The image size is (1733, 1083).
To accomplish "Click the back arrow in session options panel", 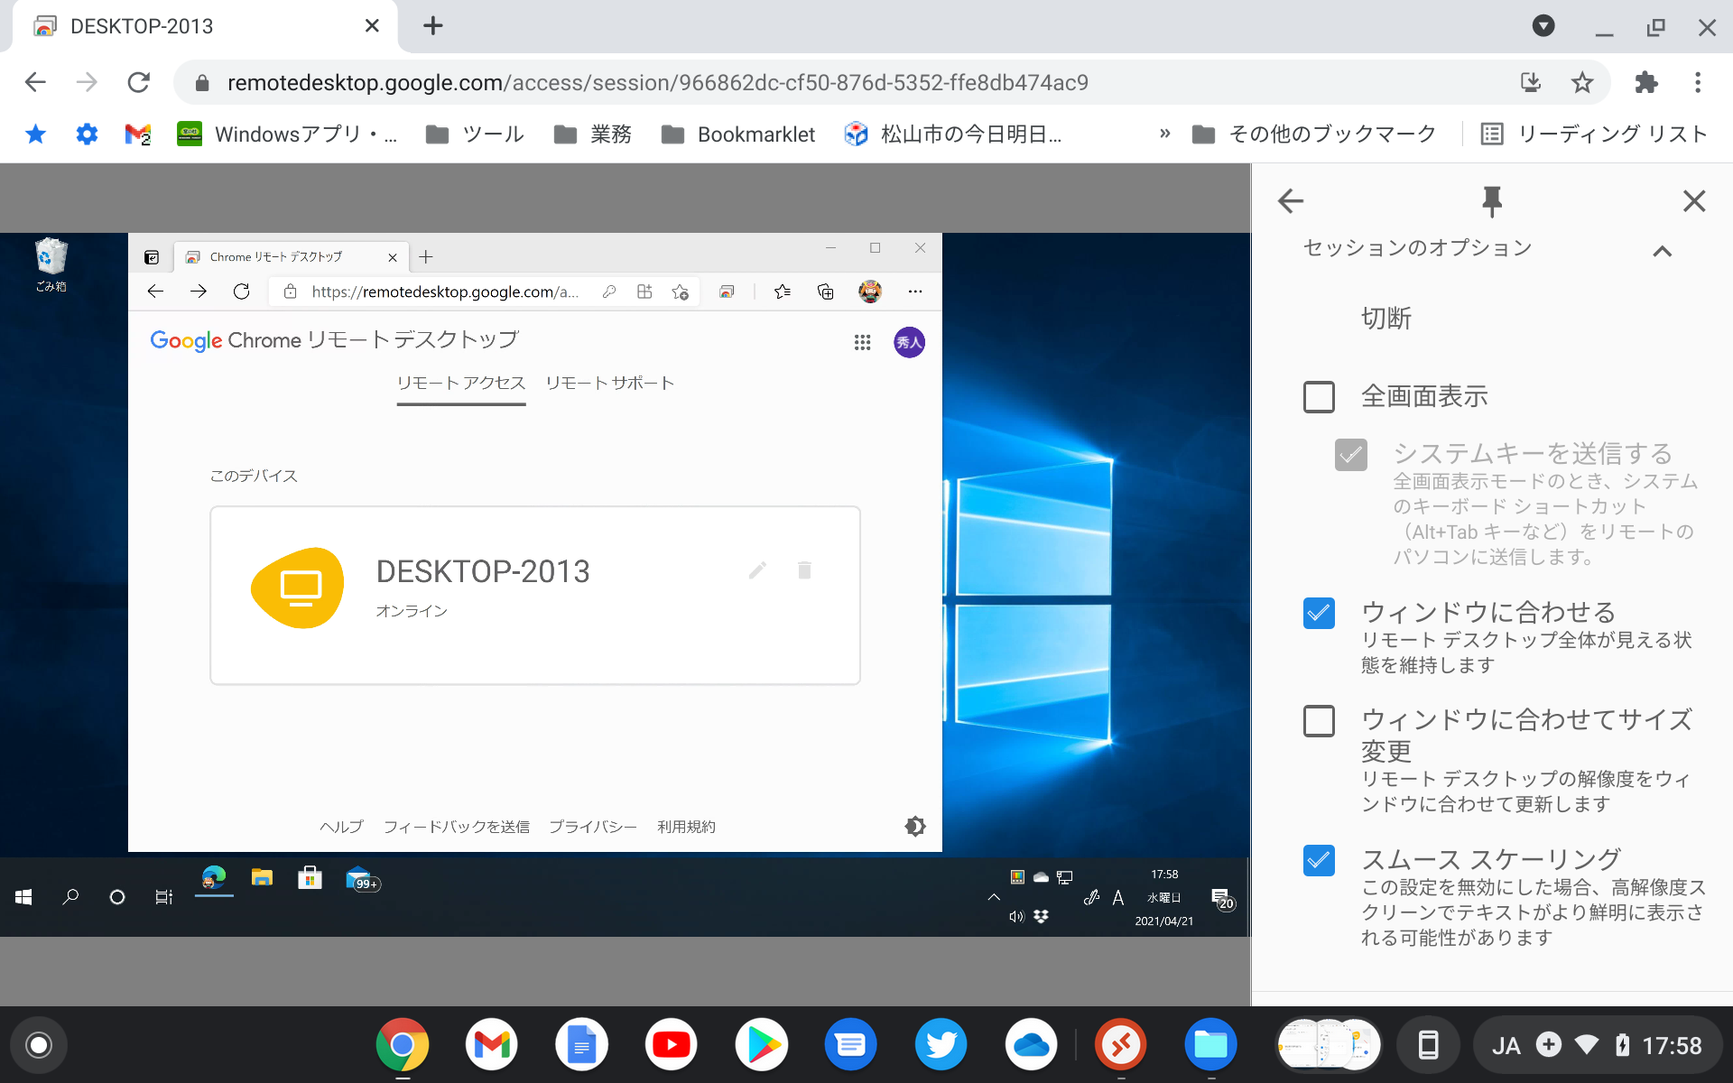I will click(1290, 201).
